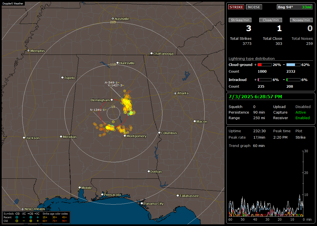The width and height of the screenshot is (317, 226).
Task: Click the Peak rate 17/min value
Action: [x=259, y=137]
